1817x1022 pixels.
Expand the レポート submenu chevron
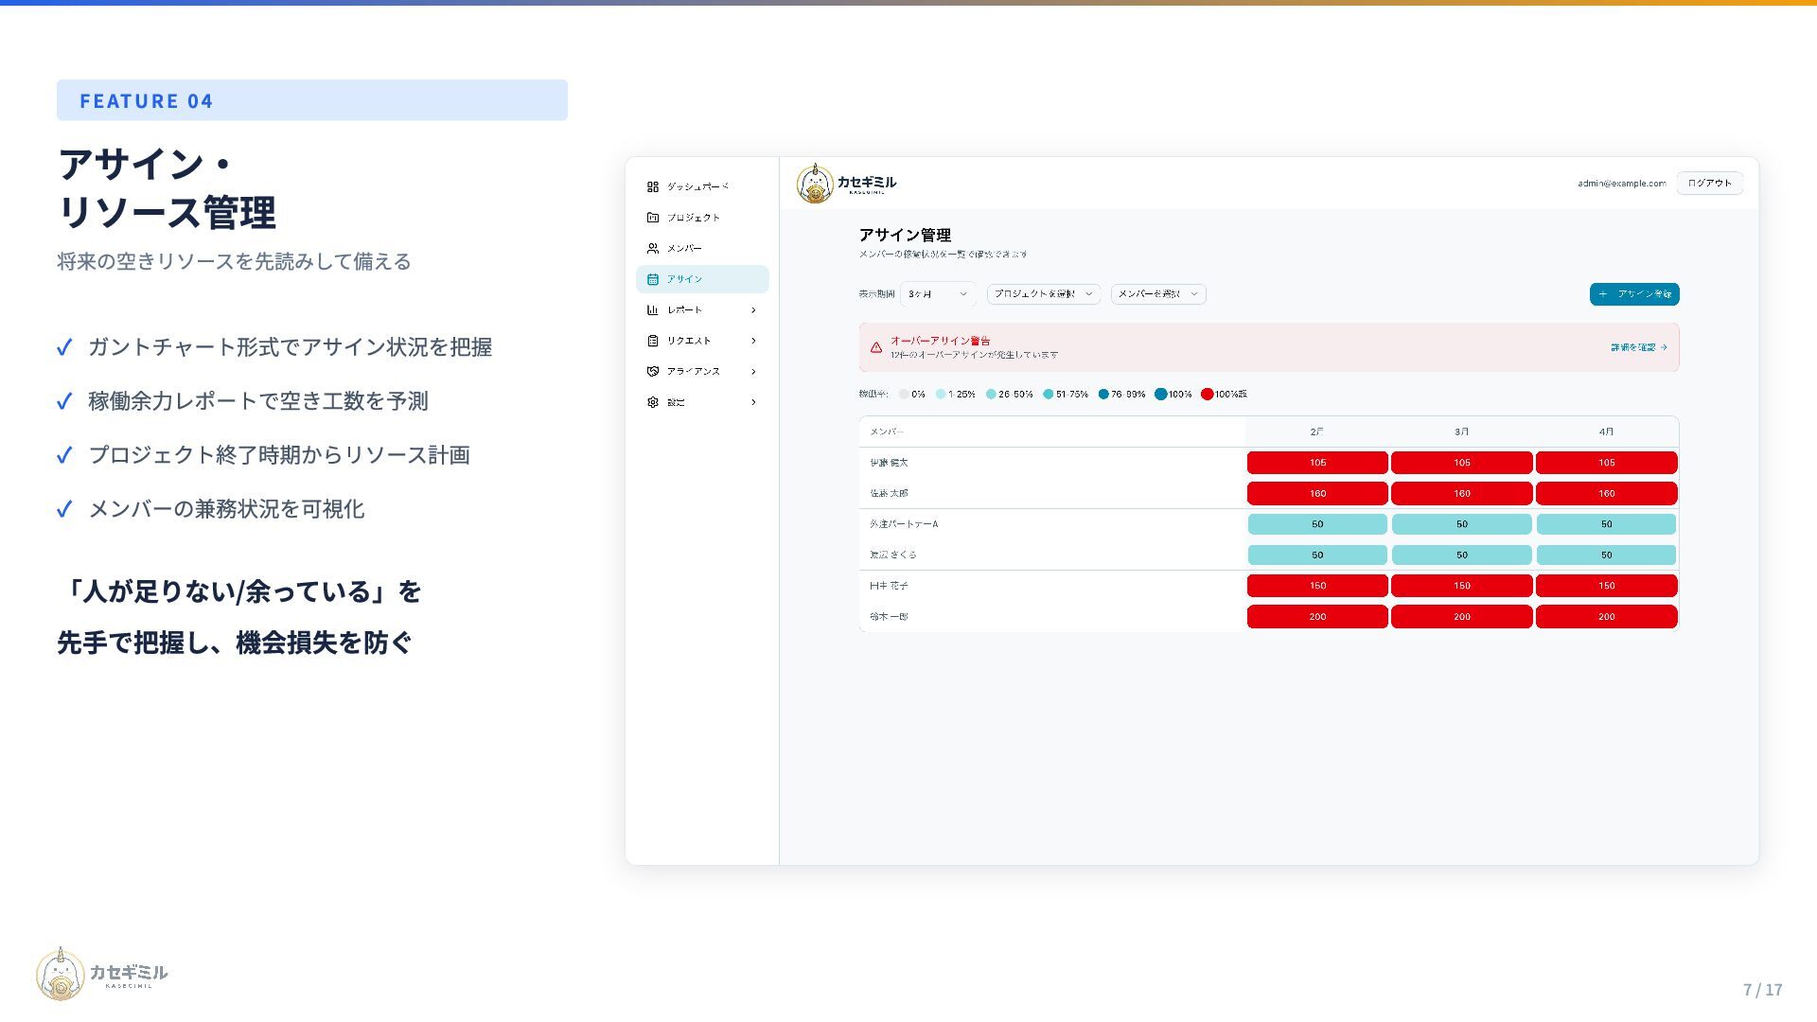pos(753,310)
